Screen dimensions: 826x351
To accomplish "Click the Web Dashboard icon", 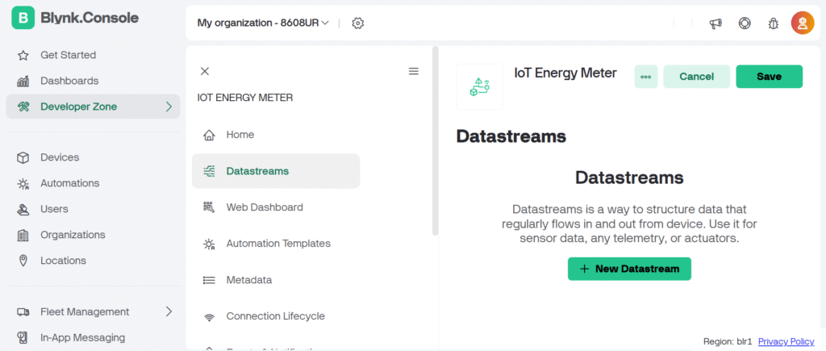I will 209,207.
